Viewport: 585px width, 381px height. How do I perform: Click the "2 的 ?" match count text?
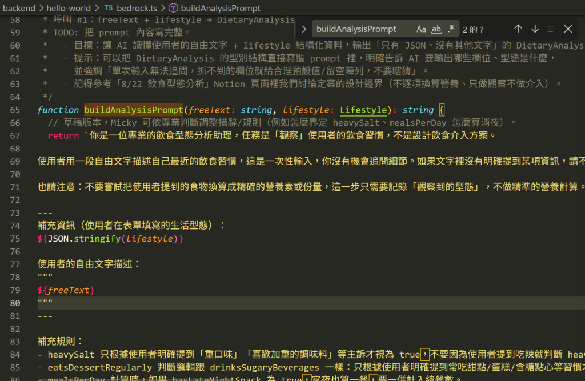[x=472, y=30]
